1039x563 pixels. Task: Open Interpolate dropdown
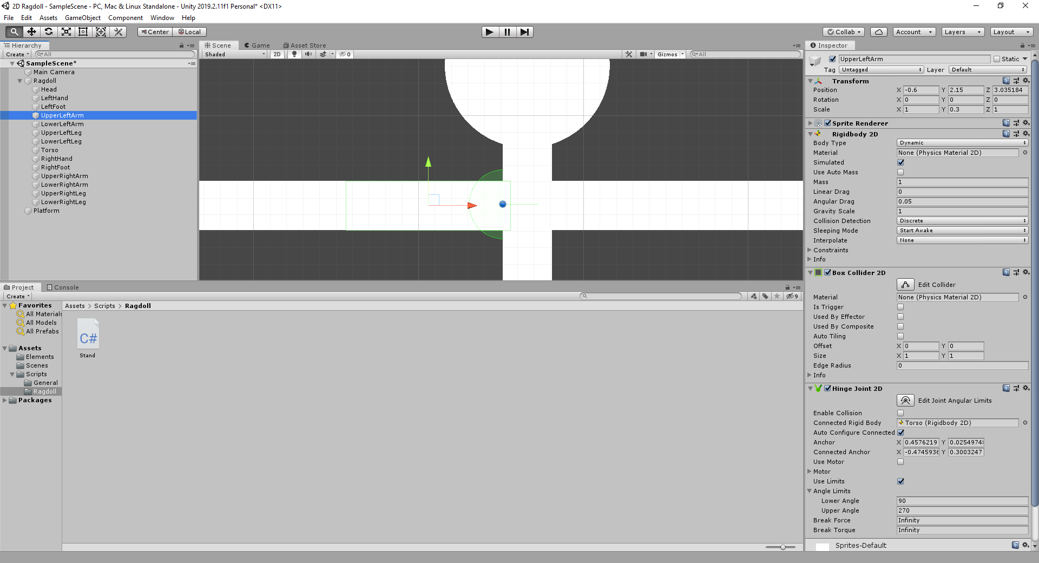point(962,240)
